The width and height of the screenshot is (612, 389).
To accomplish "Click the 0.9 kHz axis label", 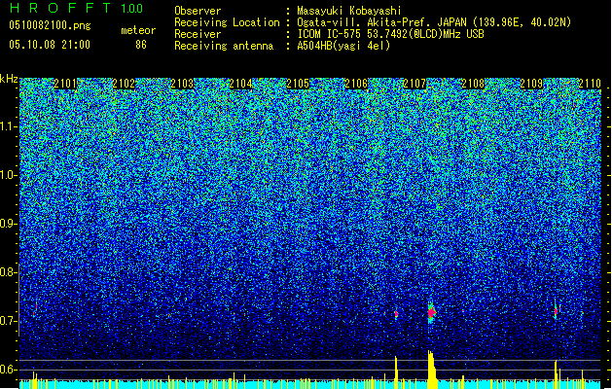I will (x=8, y=224).
